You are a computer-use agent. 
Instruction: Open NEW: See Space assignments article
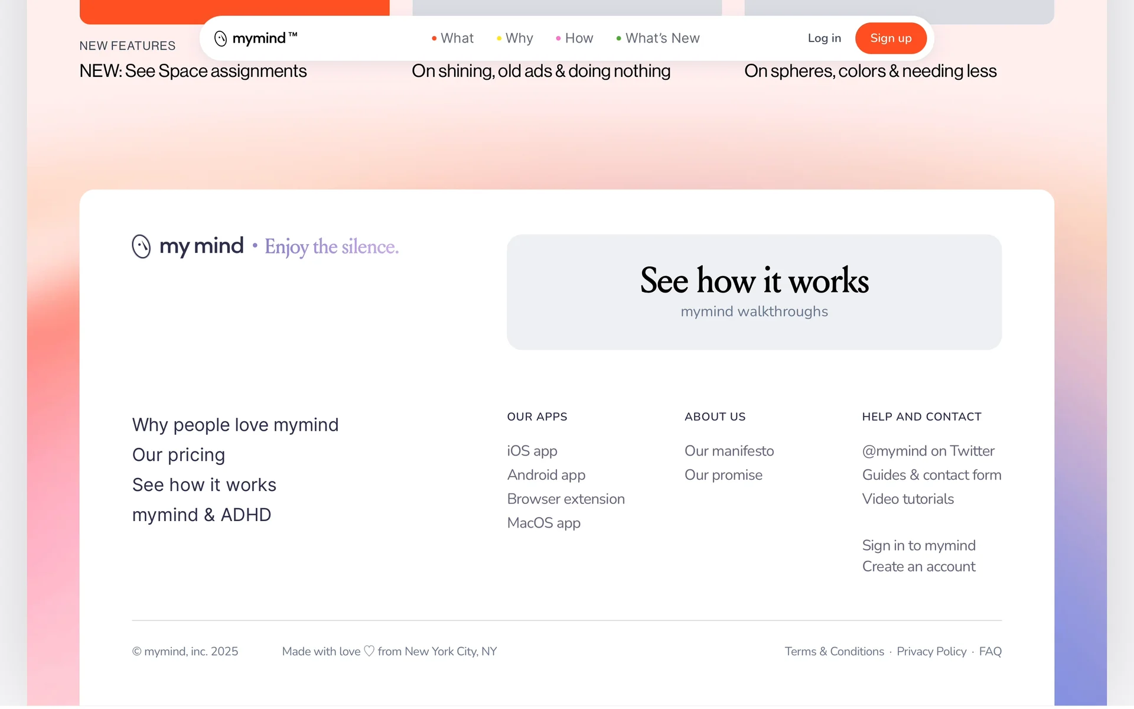[x=193, y=71]
